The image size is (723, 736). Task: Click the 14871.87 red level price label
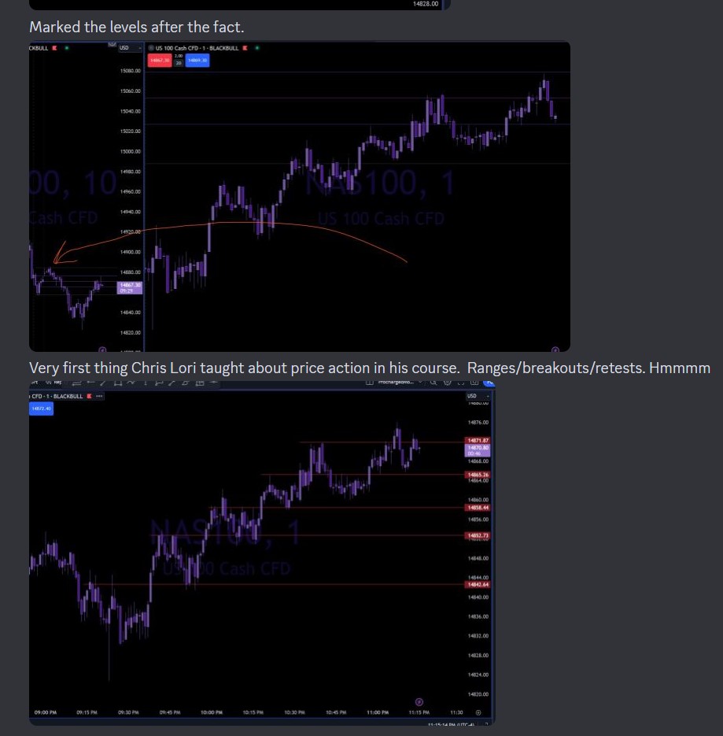(x=478, y=440)
